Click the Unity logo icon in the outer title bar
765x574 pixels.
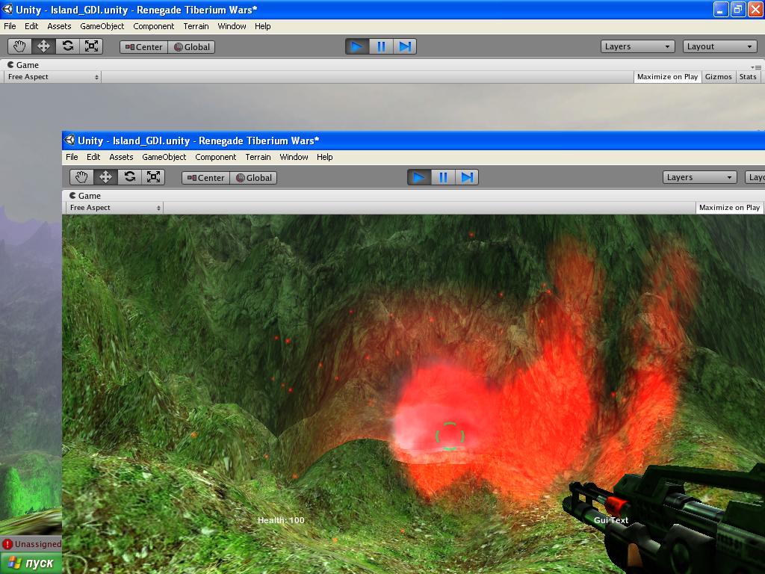click(7, 9)
